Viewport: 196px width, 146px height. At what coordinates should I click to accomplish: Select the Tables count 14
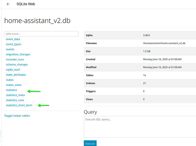click(144, 75)
